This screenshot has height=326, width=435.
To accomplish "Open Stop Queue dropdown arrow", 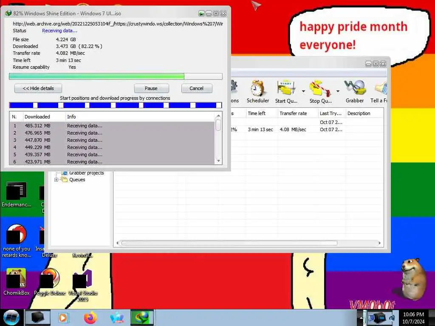I will tap(338, 91).
